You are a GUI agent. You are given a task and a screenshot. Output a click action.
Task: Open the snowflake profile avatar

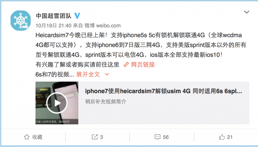click(x=21, y=21)
